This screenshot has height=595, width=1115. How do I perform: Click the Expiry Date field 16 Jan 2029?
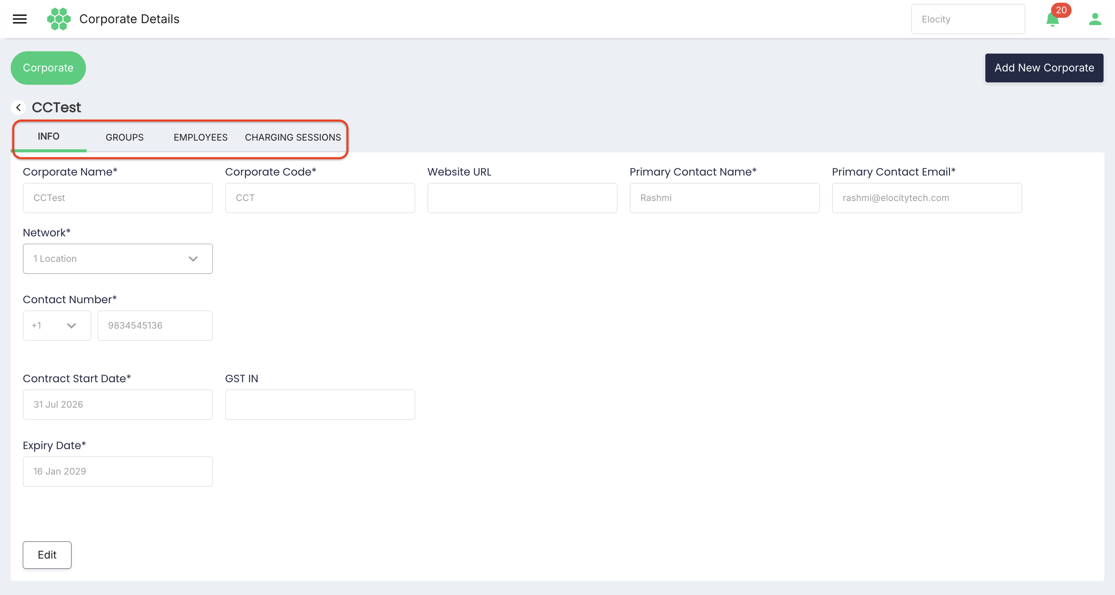pyautogui.click(x=118, y=472)
